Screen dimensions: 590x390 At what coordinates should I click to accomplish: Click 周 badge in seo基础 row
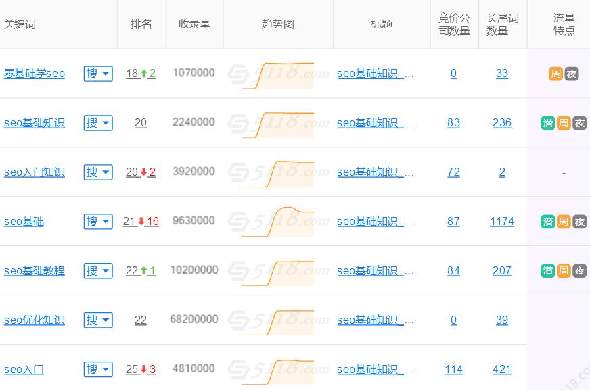pyautogui.click(x=564, y=222)
